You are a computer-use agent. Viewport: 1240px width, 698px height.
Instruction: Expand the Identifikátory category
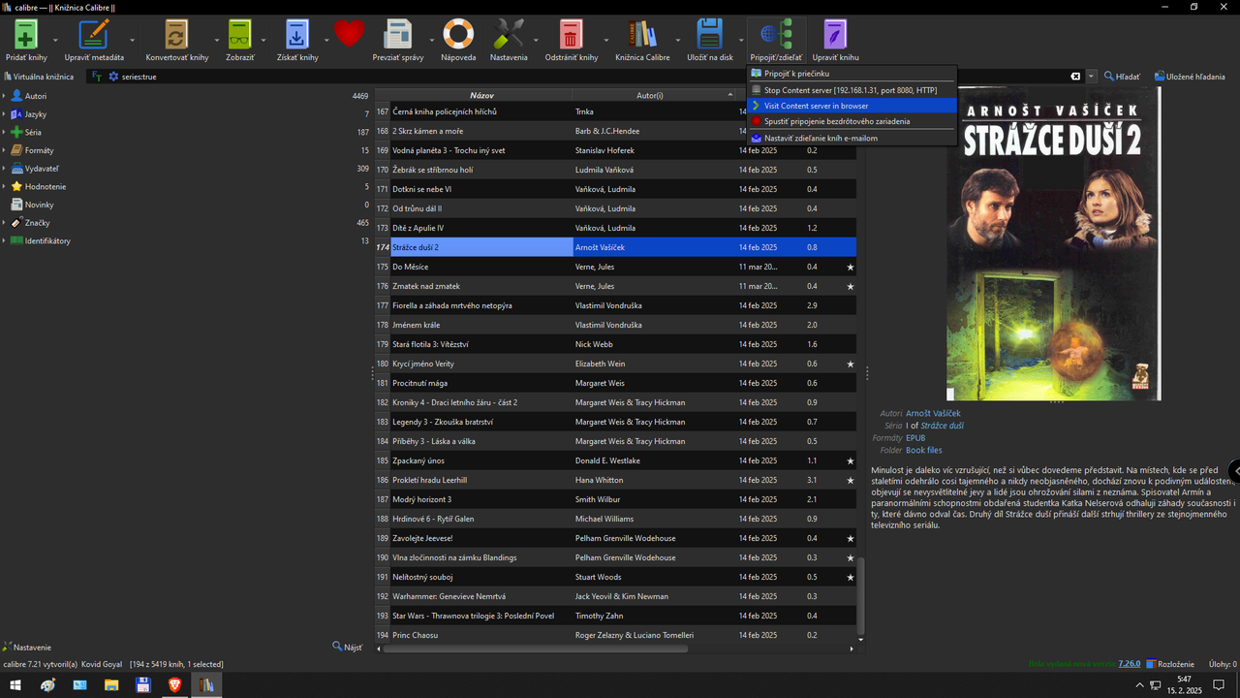[5, 240]
